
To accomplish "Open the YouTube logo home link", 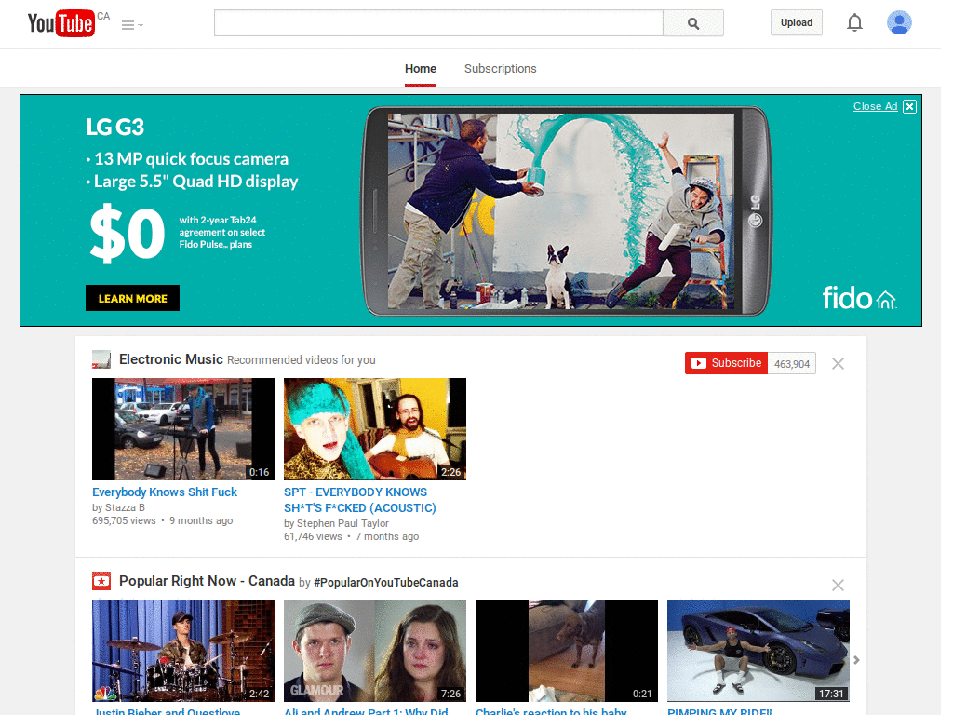I will 61,23.
